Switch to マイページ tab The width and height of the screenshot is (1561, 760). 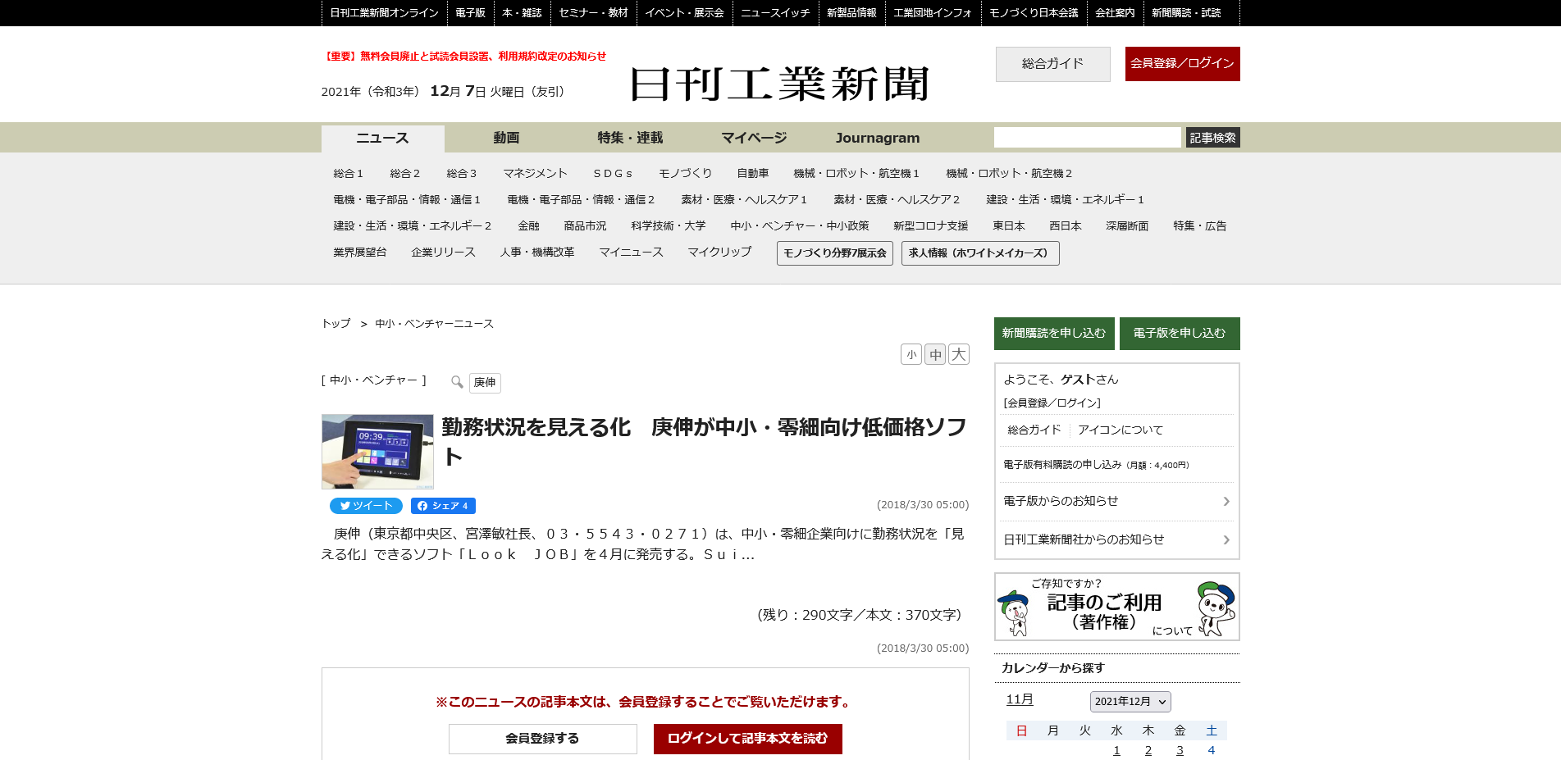pyautogui.click(x=754, y=138)
